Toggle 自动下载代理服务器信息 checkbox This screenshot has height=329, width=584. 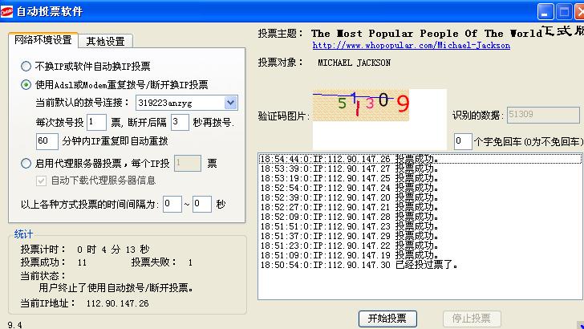click(43, 180)
